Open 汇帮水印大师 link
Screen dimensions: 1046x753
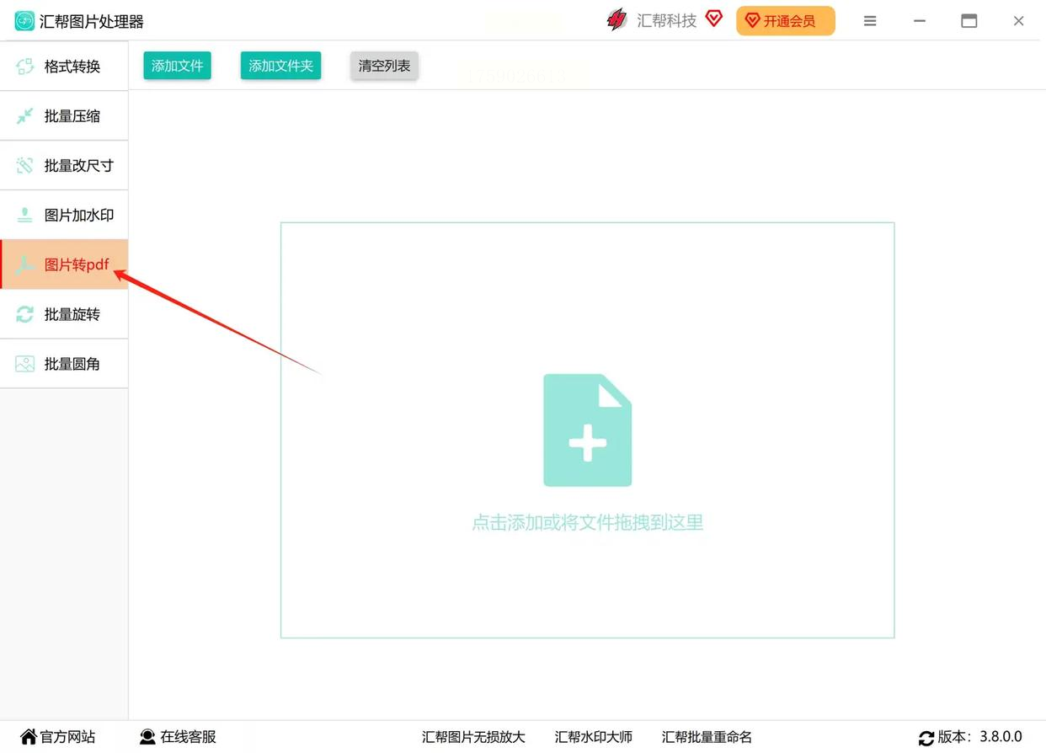(x=594, y=737)
